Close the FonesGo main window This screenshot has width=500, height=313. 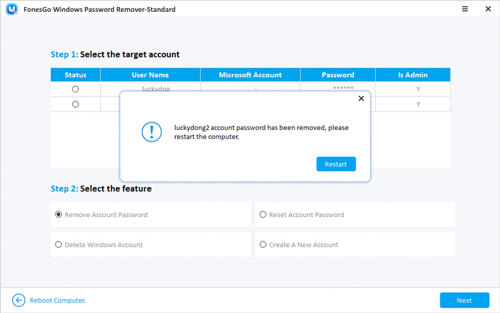pos(488,9)
